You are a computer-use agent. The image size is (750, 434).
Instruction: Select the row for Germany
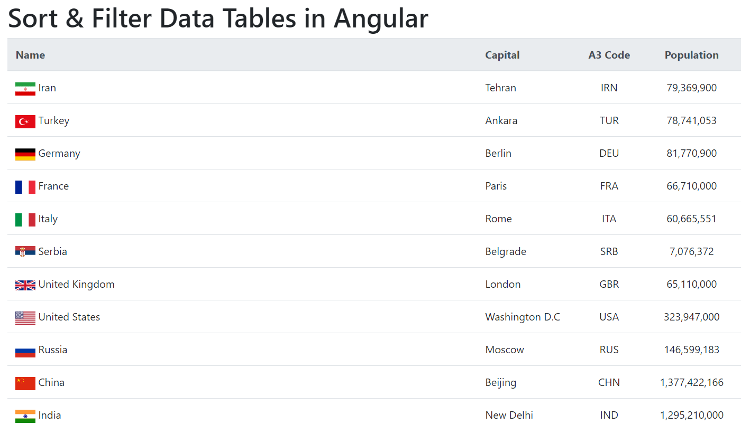(264, 153)
